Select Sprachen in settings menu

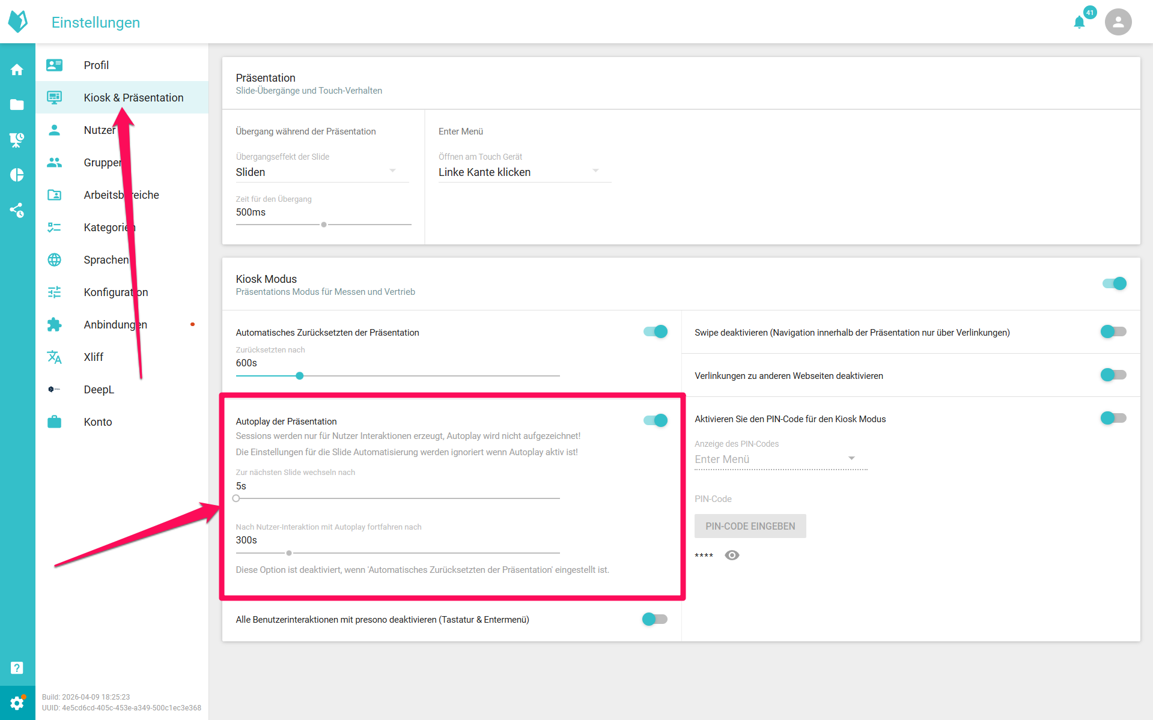106,259
